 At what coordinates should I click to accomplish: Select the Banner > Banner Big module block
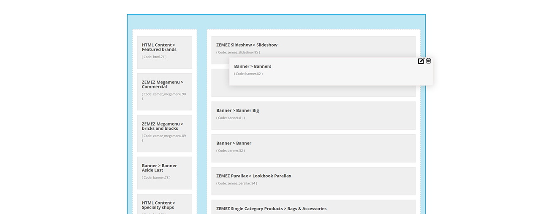[313, 115]
